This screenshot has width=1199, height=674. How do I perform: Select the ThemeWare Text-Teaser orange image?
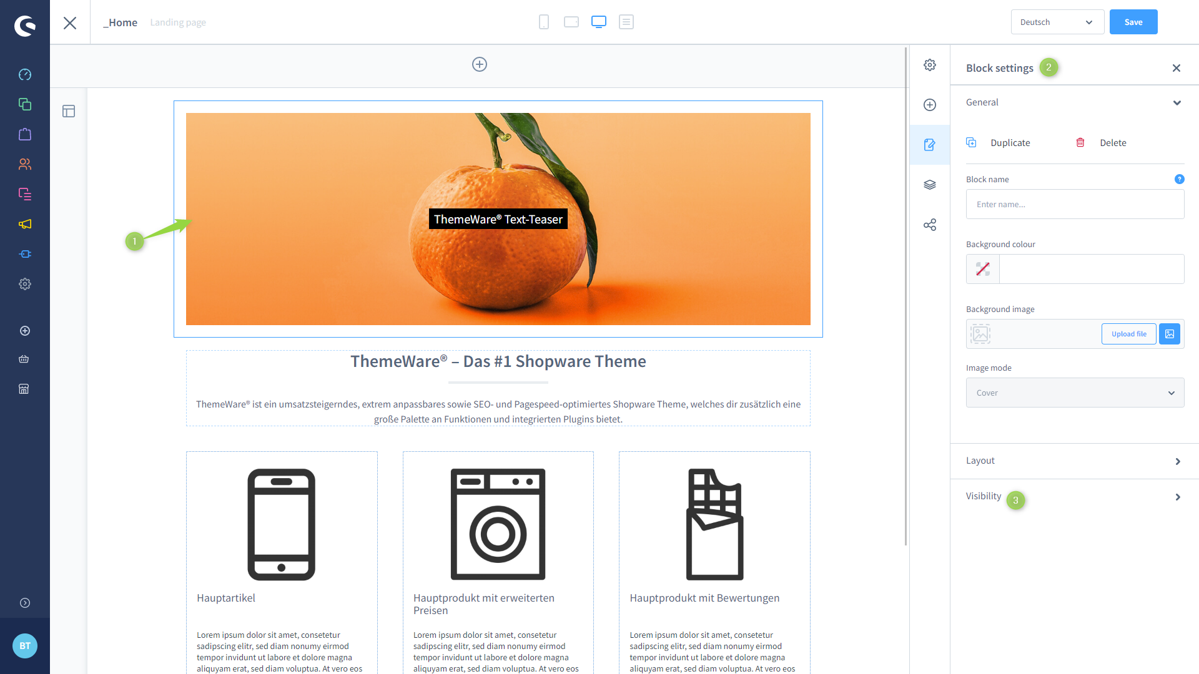pyautogui.click(x=498, y=219)
